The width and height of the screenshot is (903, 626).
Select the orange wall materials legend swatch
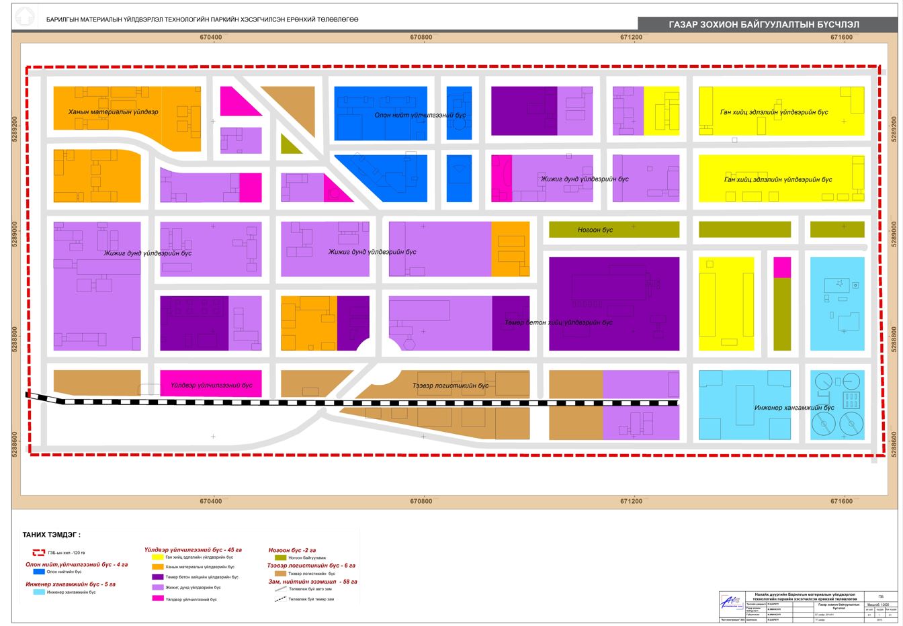tap(157, 567)
